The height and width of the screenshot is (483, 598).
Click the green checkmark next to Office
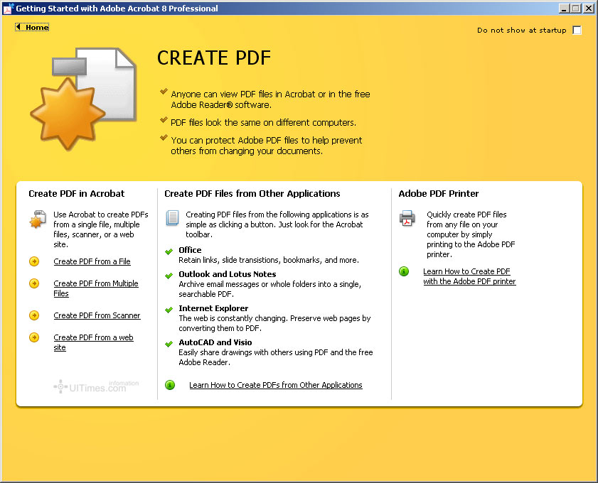169,251
